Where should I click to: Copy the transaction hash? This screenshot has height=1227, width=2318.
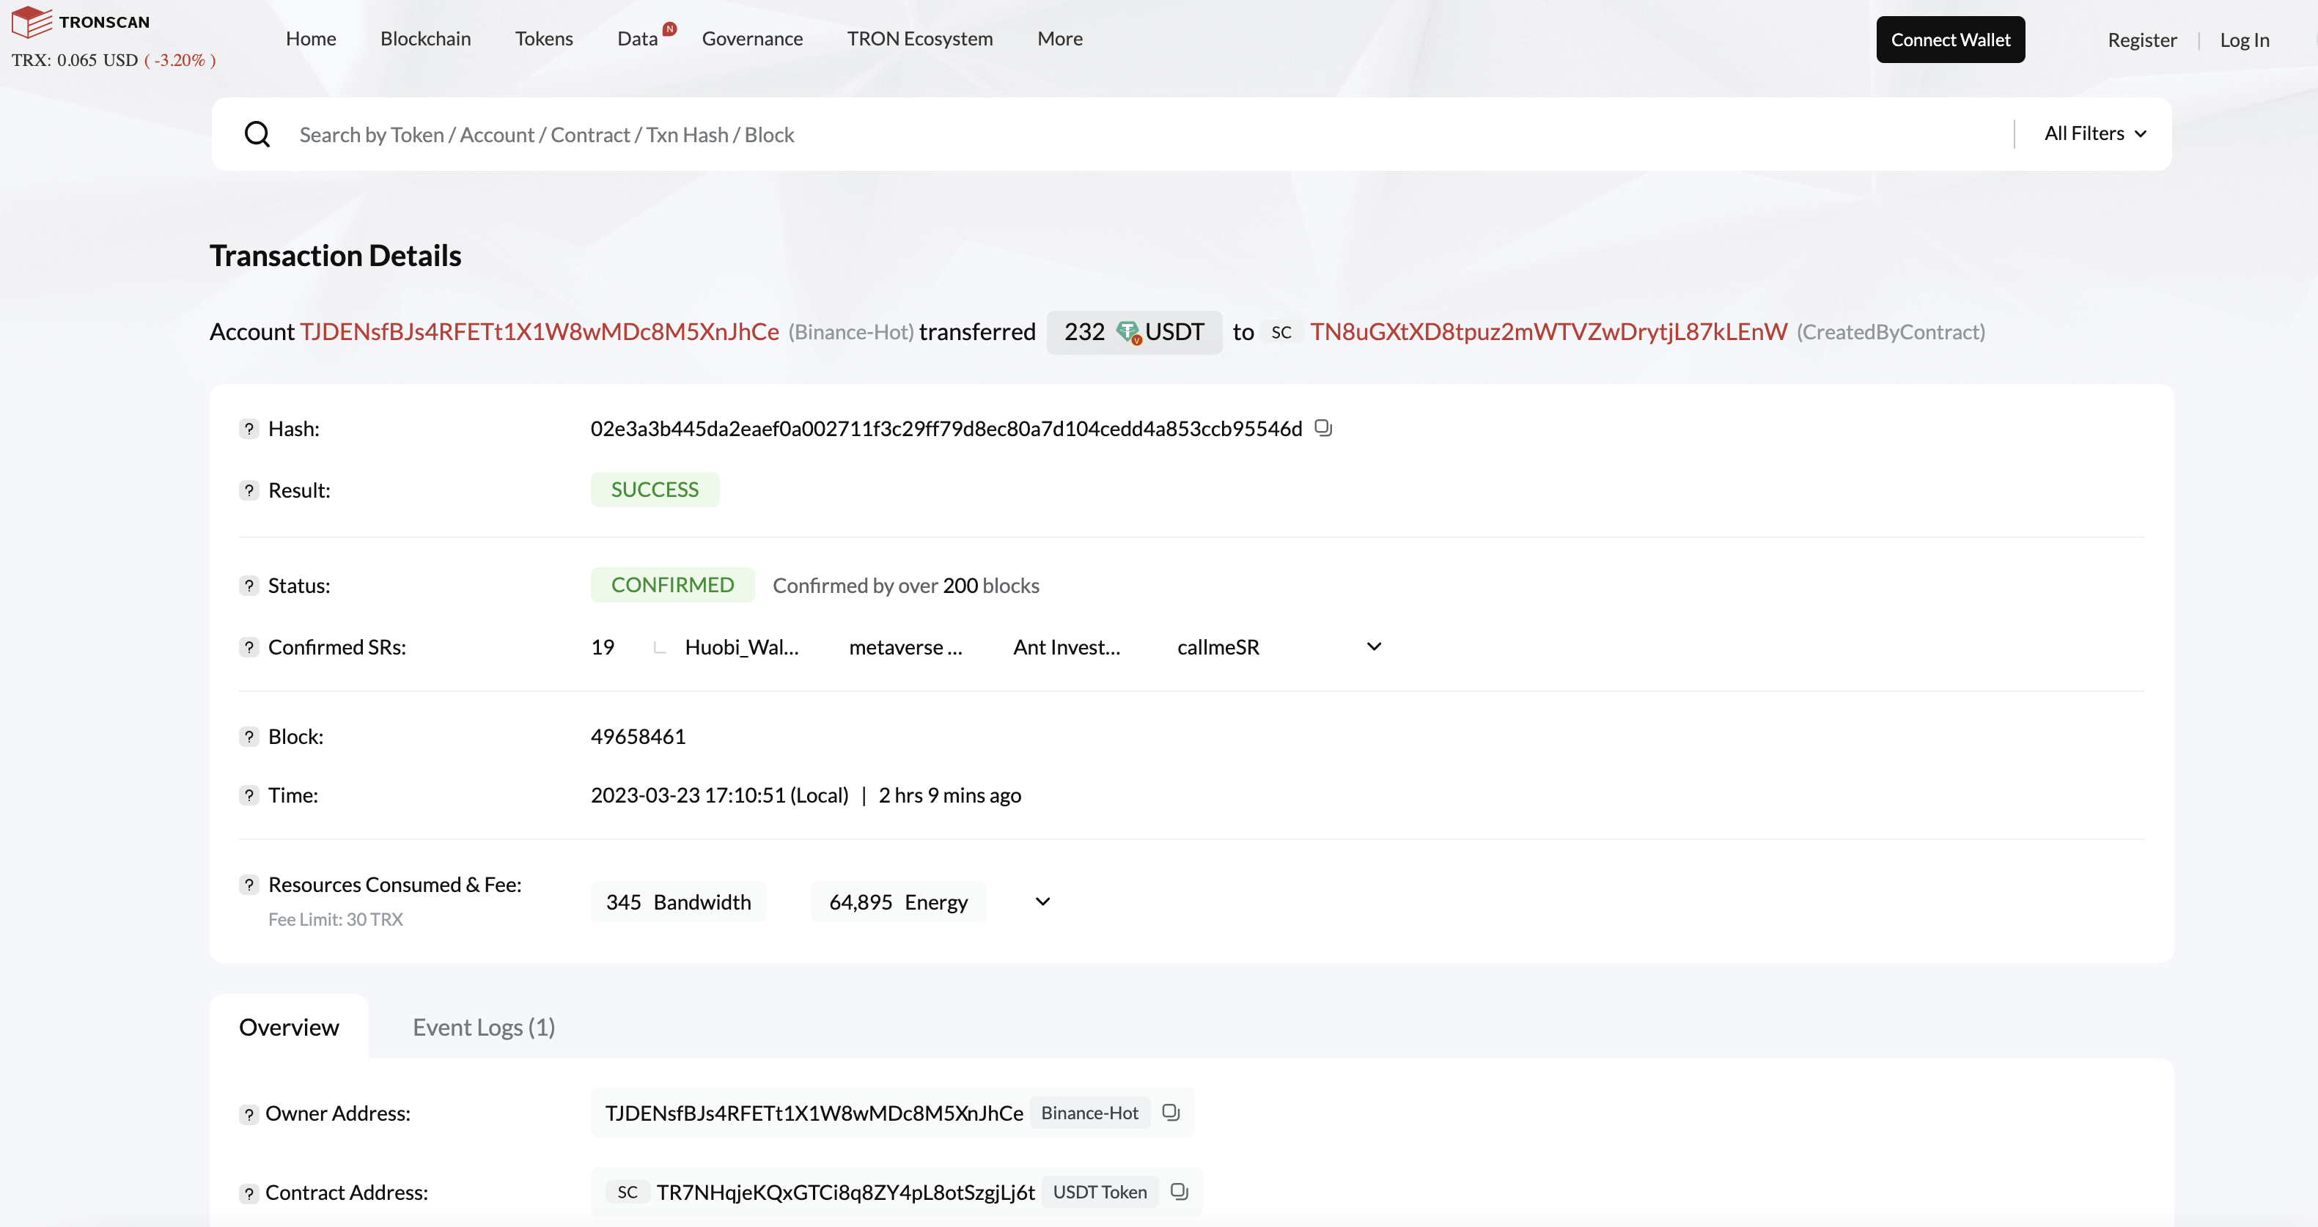1322,427
